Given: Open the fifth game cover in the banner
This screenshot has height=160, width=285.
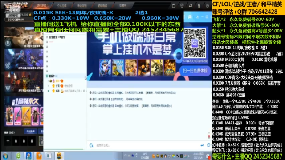Looking at the screenshot, I should click(157, 68).
